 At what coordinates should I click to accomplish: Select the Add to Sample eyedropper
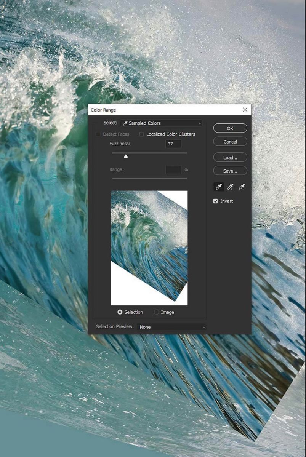coord(230,187)
